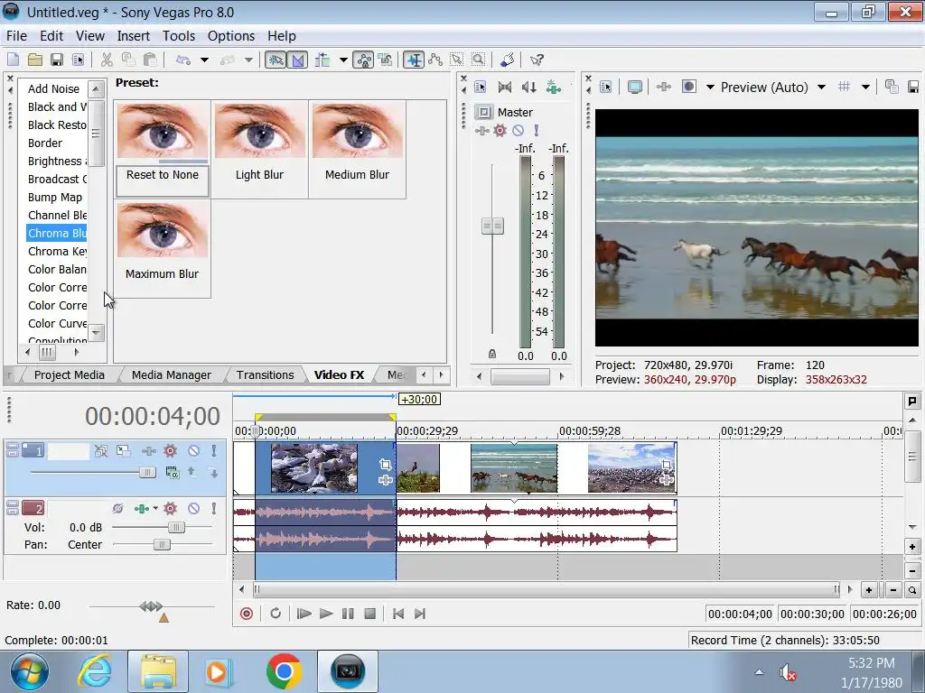Select the Zoom magnifier tool icon
This screenshot has height=693, width=925.
pyautogui.click(x=479, y=60)
